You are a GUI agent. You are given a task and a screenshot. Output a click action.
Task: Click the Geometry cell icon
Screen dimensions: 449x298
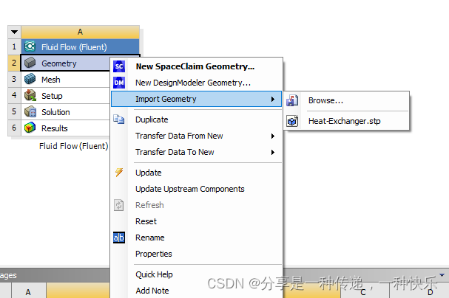click(30, 63)
